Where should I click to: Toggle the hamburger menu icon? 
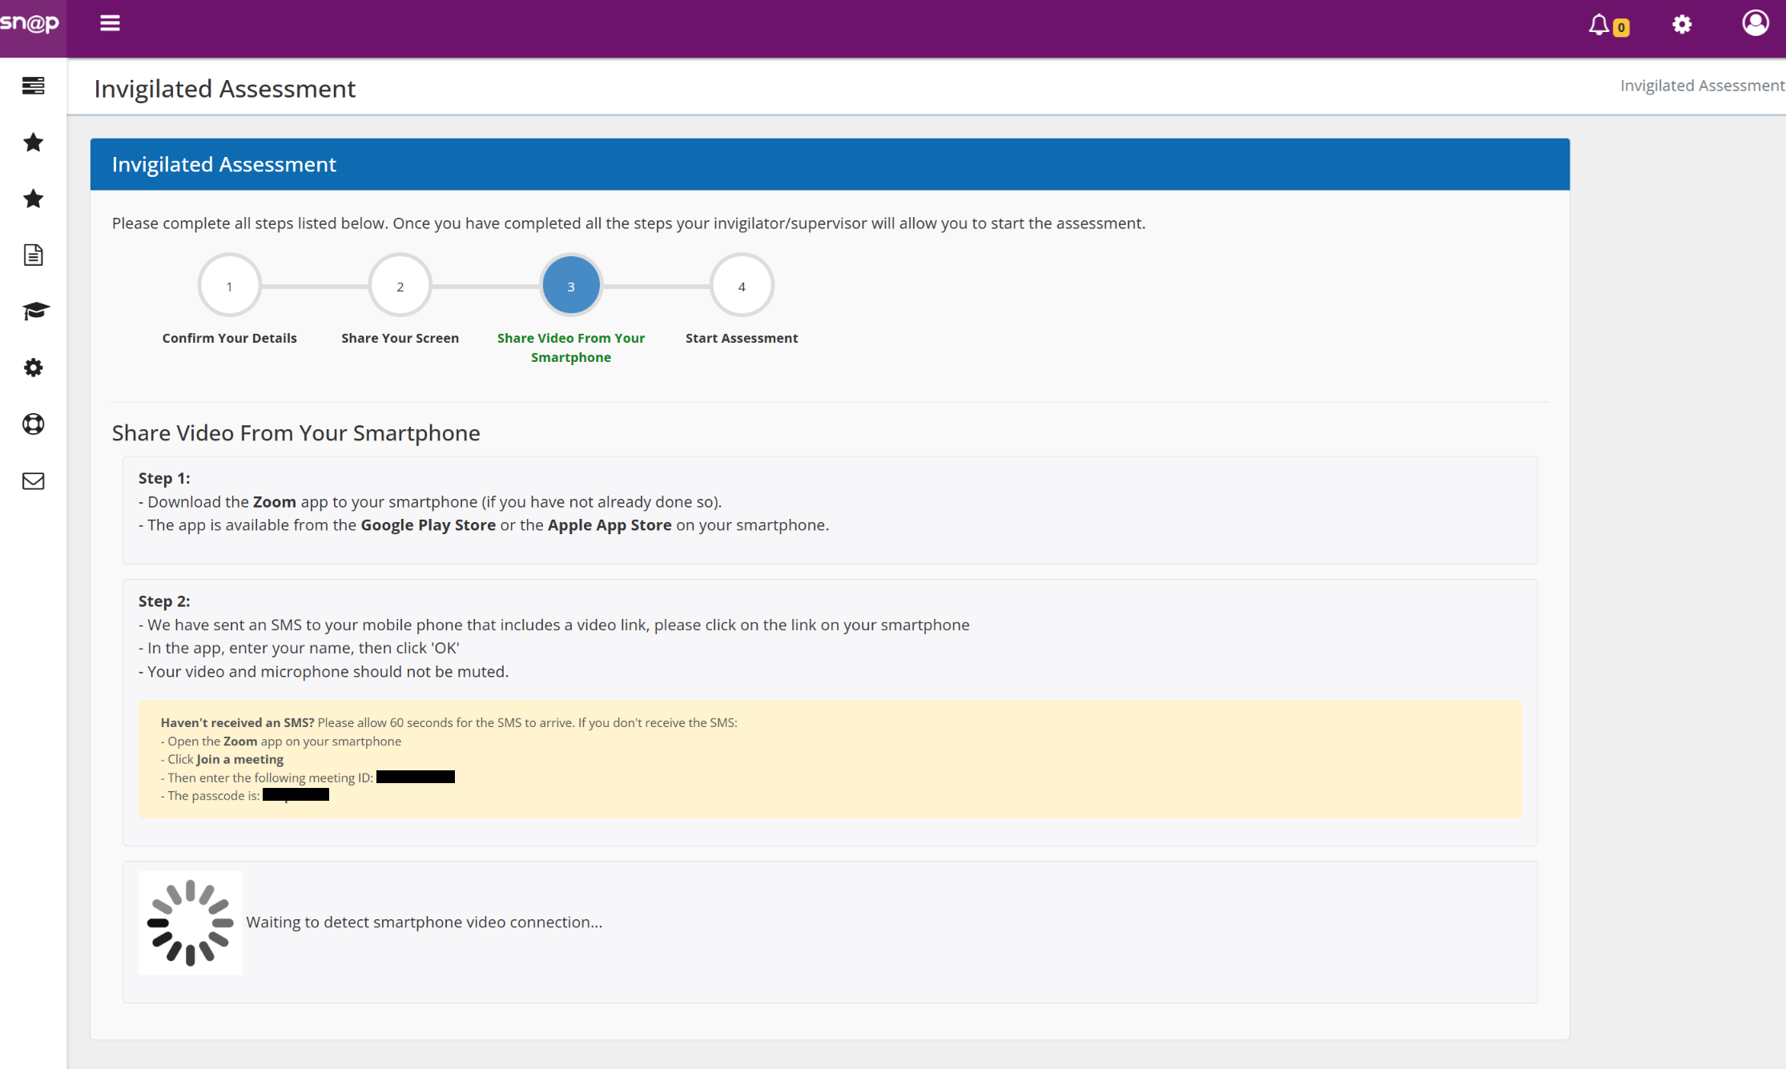[x=110, y=23]
